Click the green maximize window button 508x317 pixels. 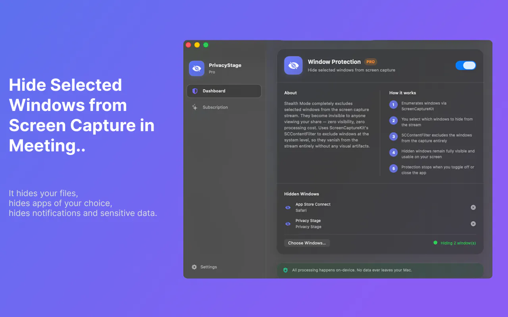(206, 45)
